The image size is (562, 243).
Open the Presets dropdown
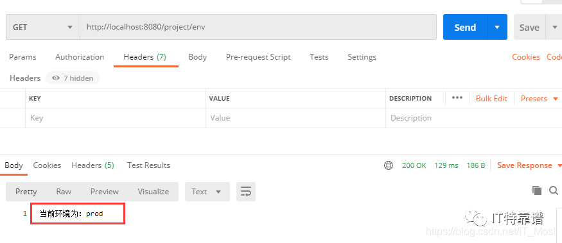pyautogui.click(x=540, y=98)
